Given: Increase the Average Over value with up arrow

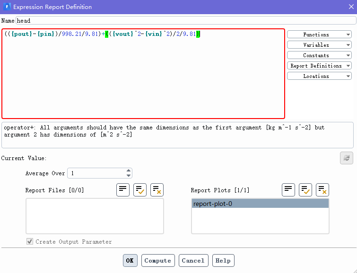Looking at the screenshot, I should 129,171.
